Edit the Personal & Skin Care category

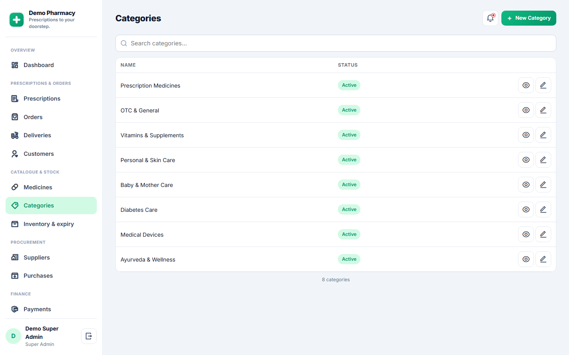pyautogui.click(x=543, y=160)
